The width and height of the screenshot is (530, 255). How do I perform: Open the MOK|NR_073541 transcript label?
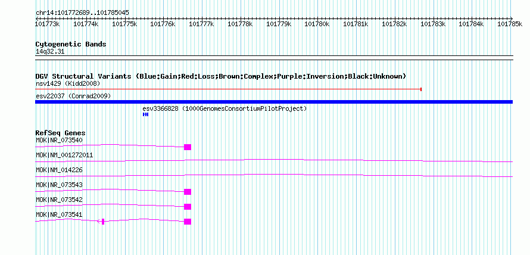pos(59,214)
